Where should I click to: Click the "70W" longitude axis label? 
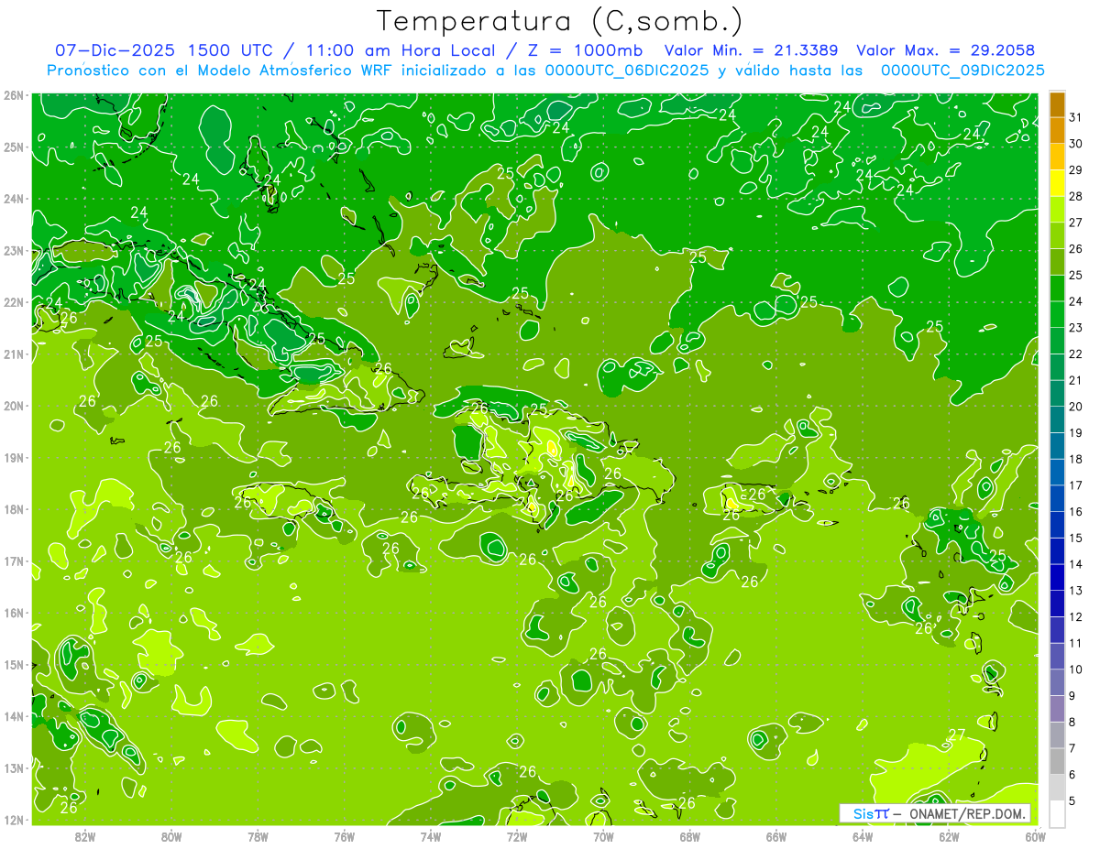pyautogui.click(x=603, y=836)
